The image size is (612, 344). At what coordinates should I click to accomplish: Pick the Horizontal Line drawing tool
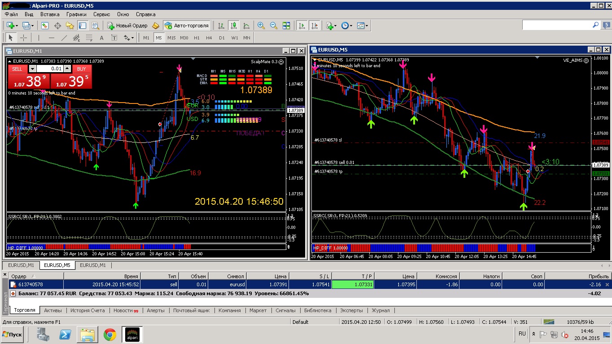[x=51, y=38]
